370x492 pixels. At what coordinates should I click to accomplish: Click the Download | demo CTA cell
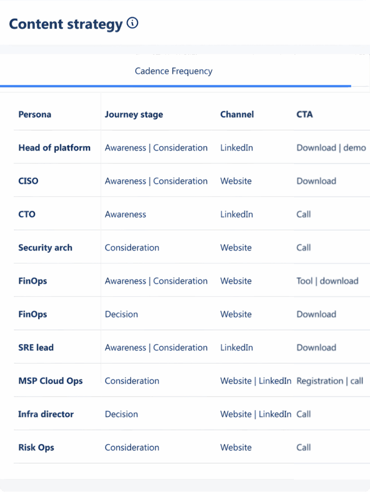(331, 148)
